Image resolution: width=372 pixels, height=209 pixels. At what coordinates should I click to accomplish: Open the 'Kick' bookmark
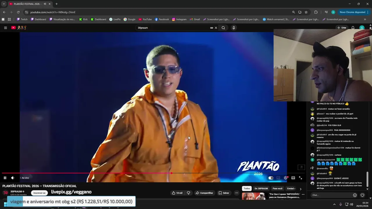(x=83, y=19)
